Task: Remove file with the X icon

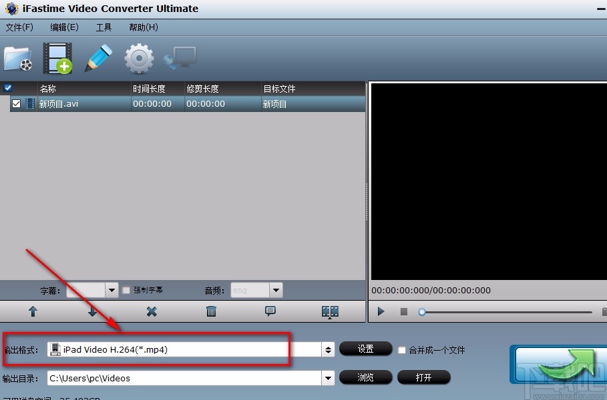Action: point(151,311)
